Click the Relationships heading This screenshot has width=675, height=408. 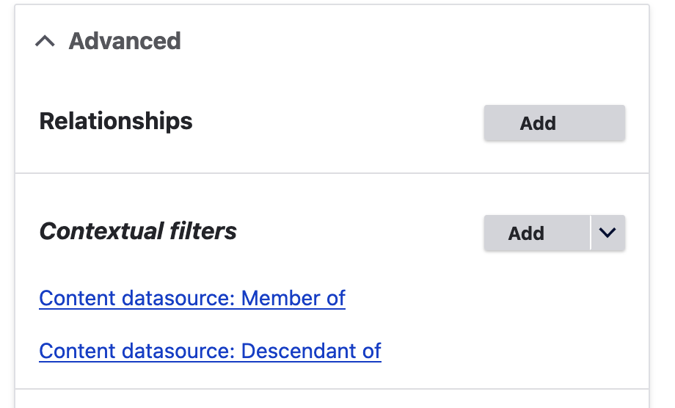tap(116, 121)
